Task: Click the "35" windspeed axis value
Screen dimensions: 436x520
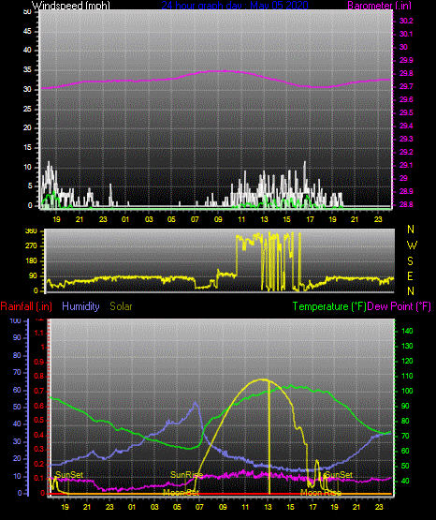Action: pos(27,70)
